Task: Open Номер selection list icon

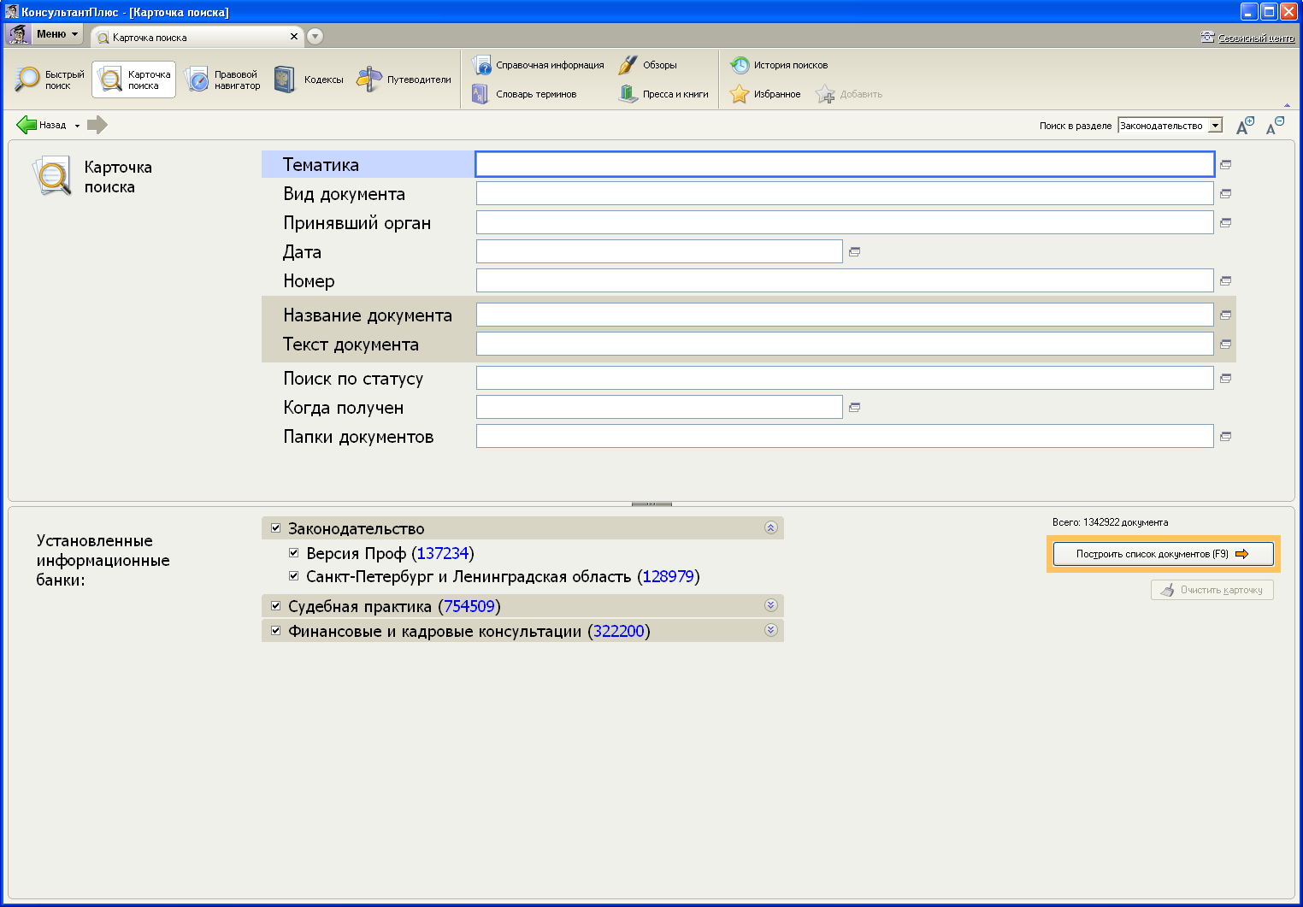Action: pyautogui.click(x=1225, y=280)
